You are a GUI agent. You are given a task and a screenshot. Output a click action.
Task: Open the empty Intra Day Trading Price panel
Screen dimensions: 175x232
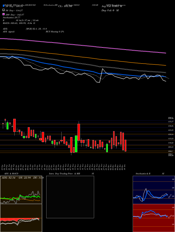pos(70,197)
